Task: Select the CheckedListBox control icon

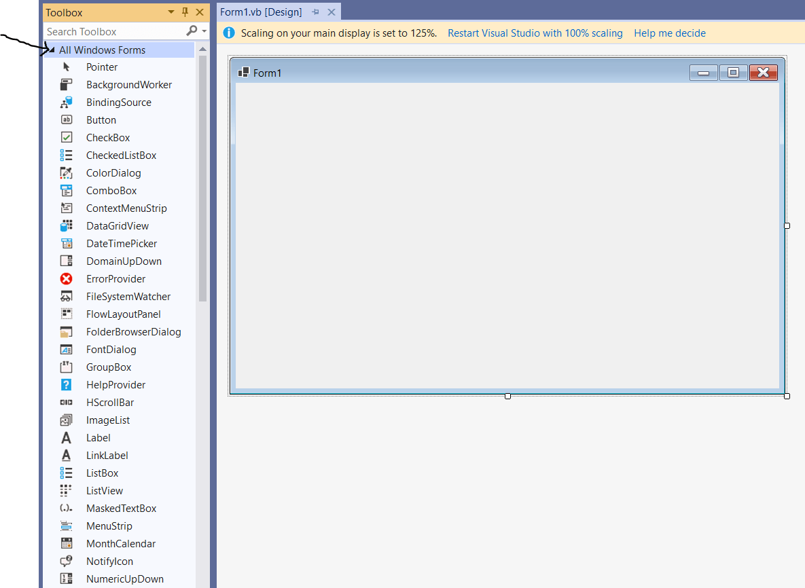Action: click(66, 155)
